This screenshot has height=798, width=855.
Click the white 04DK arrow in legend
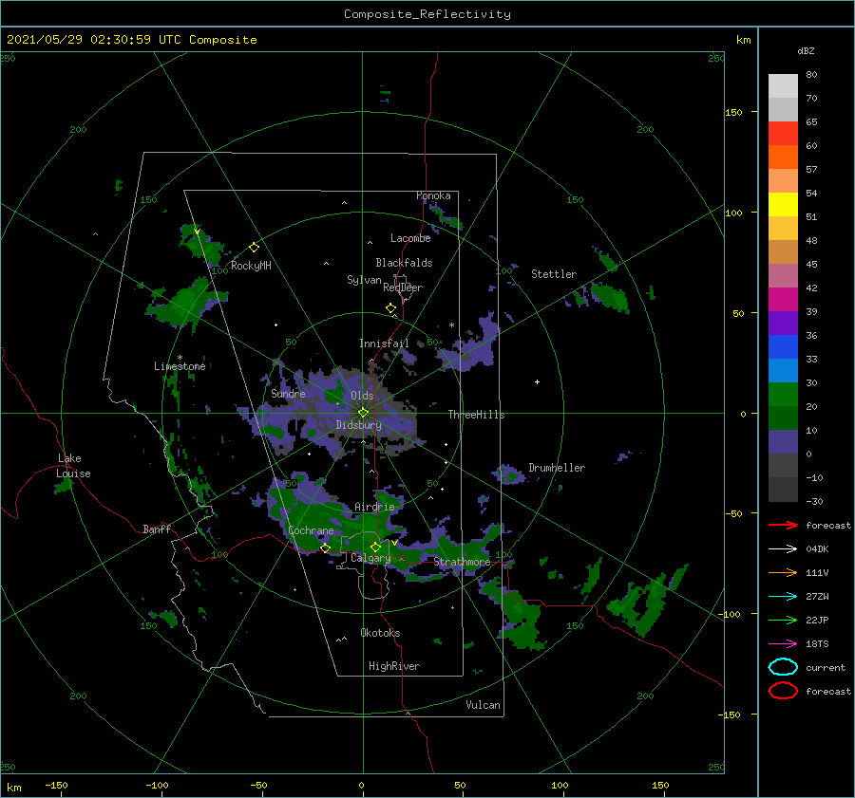point(783,549)
